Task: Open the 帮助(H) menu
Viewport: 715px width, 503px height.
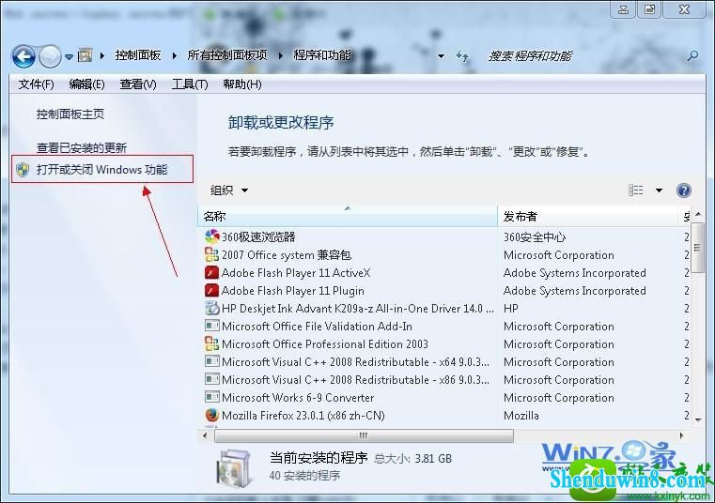Action: (242, 84)
